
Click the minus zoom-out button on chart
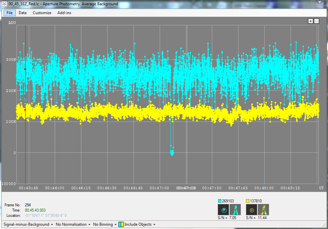coord(316,21)
